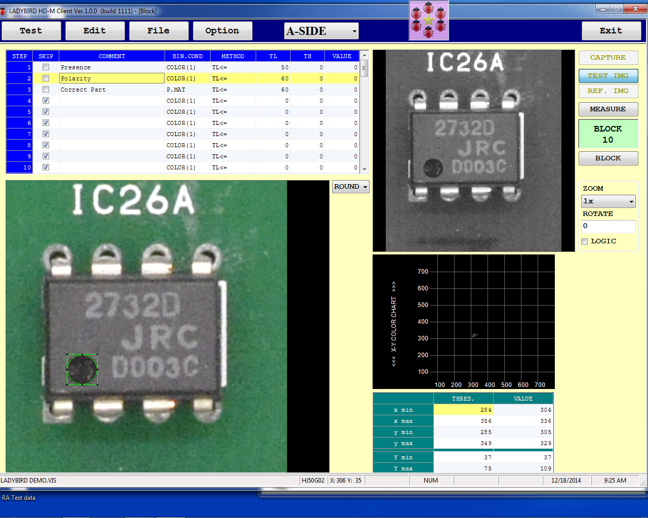Open the Edit menu
Image resolution: width=648 pixels, height=518 pixels.
click(x=95, y=31)
